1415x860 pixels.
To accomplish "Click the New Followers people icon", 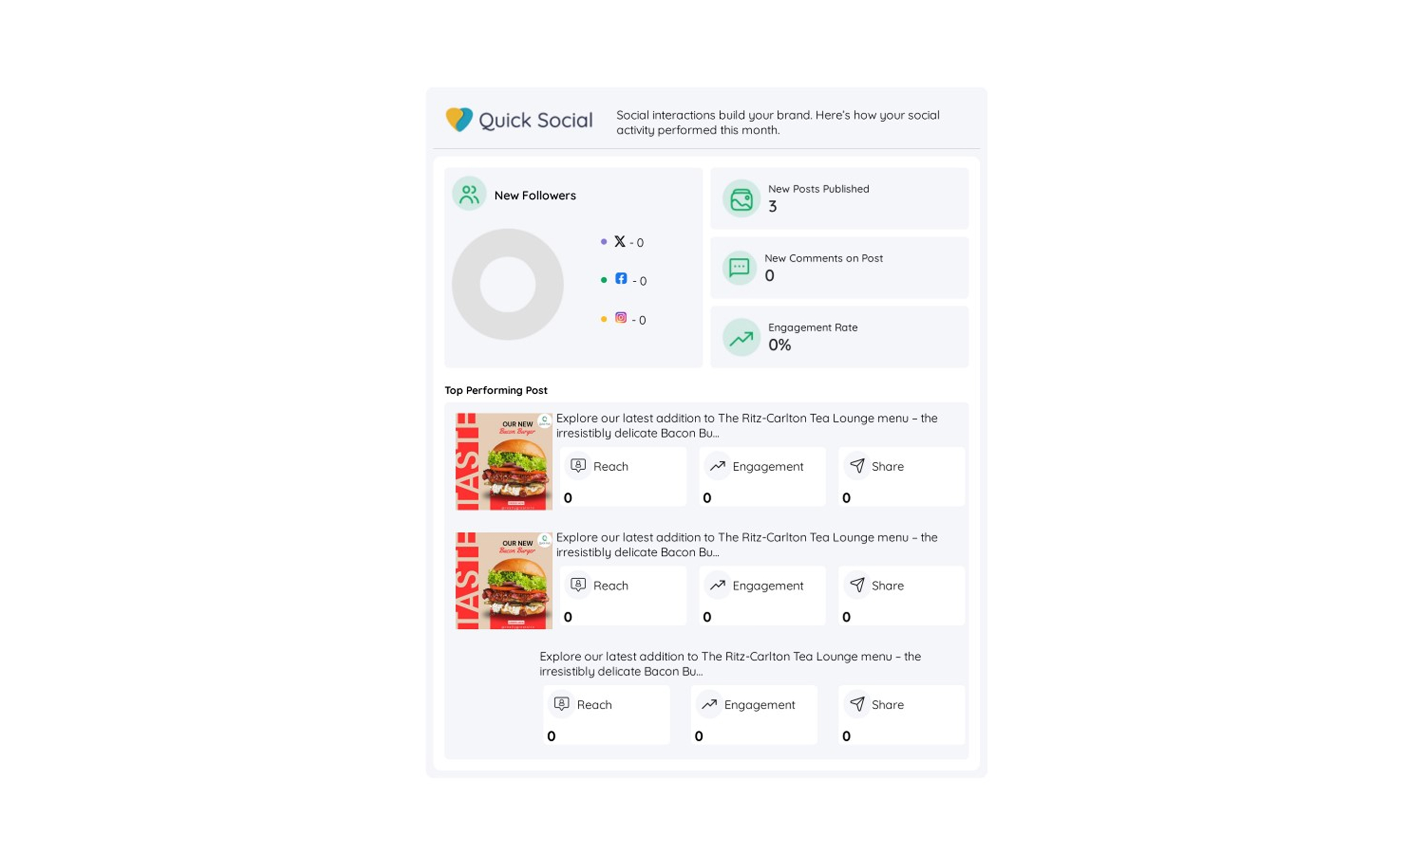I will pos(469,194).
